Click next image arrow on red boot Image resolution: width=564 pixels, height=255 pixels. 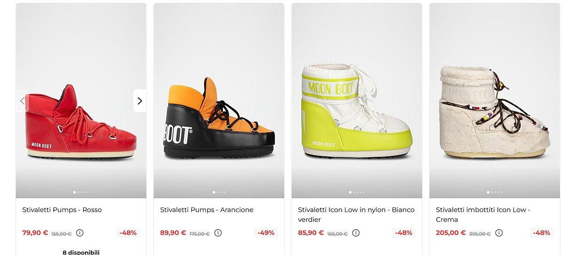coord(140,100)
